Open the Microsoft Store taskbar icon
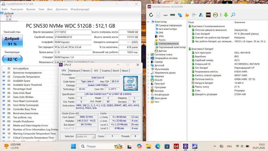This screenshot has height=151, width=268. 167,146
